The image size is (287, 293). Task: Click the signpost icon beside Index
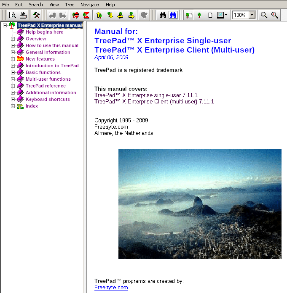20,106
